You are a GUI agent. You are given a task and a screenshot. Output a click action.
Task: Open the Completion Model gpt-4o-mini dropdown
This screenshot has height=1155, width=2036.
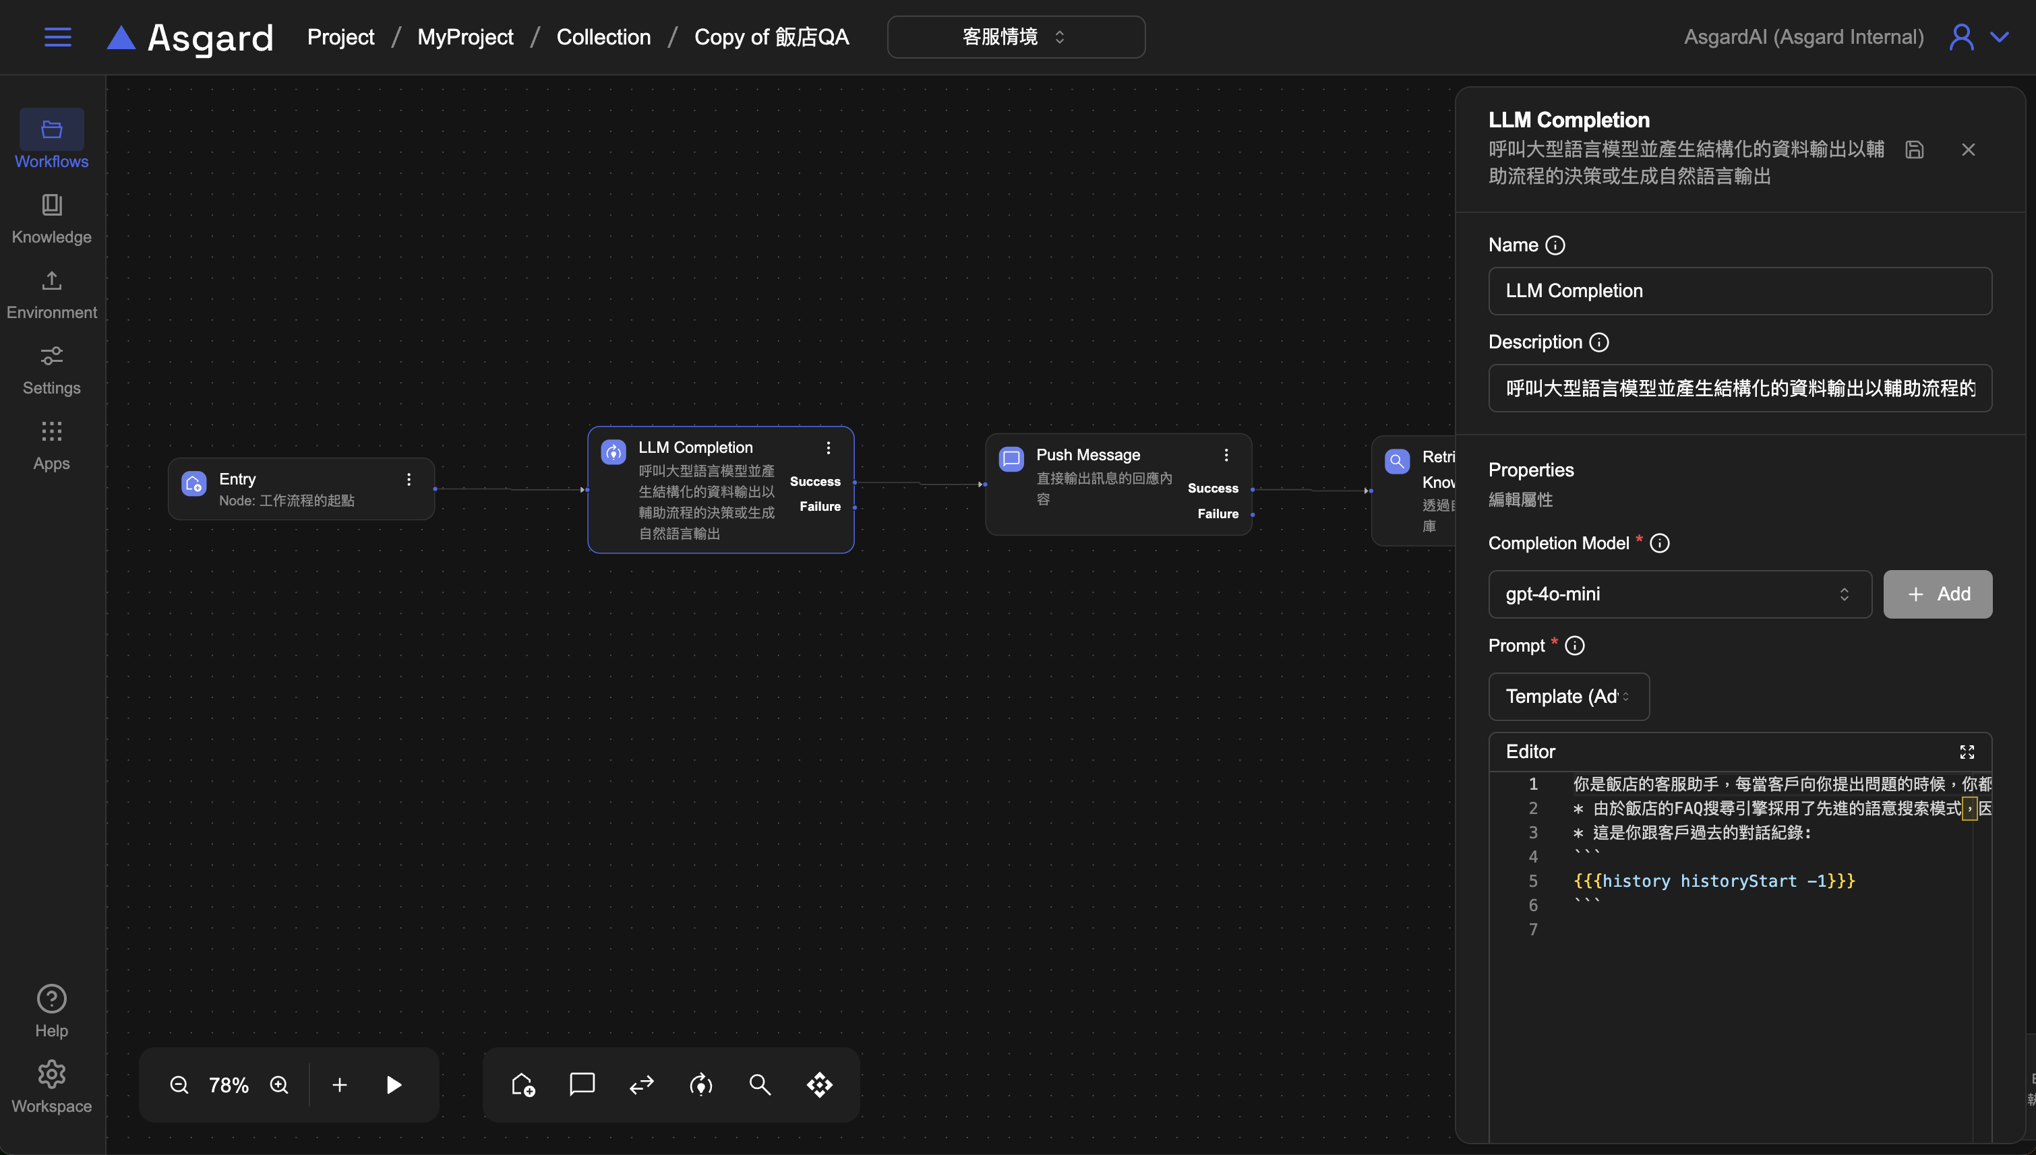(x=1679, y=594)
